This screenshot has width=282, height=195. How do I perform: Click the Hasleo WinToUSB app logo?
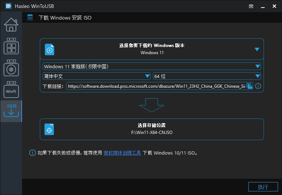click(8, 6)
